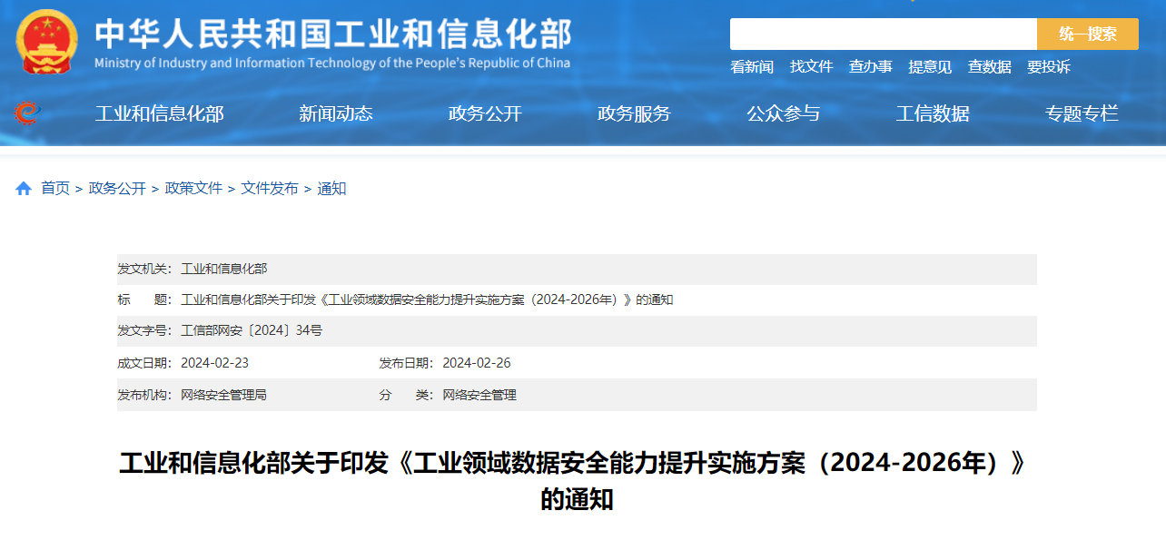Open the 找文件 quick link
1166x540 pixels.
811,67
